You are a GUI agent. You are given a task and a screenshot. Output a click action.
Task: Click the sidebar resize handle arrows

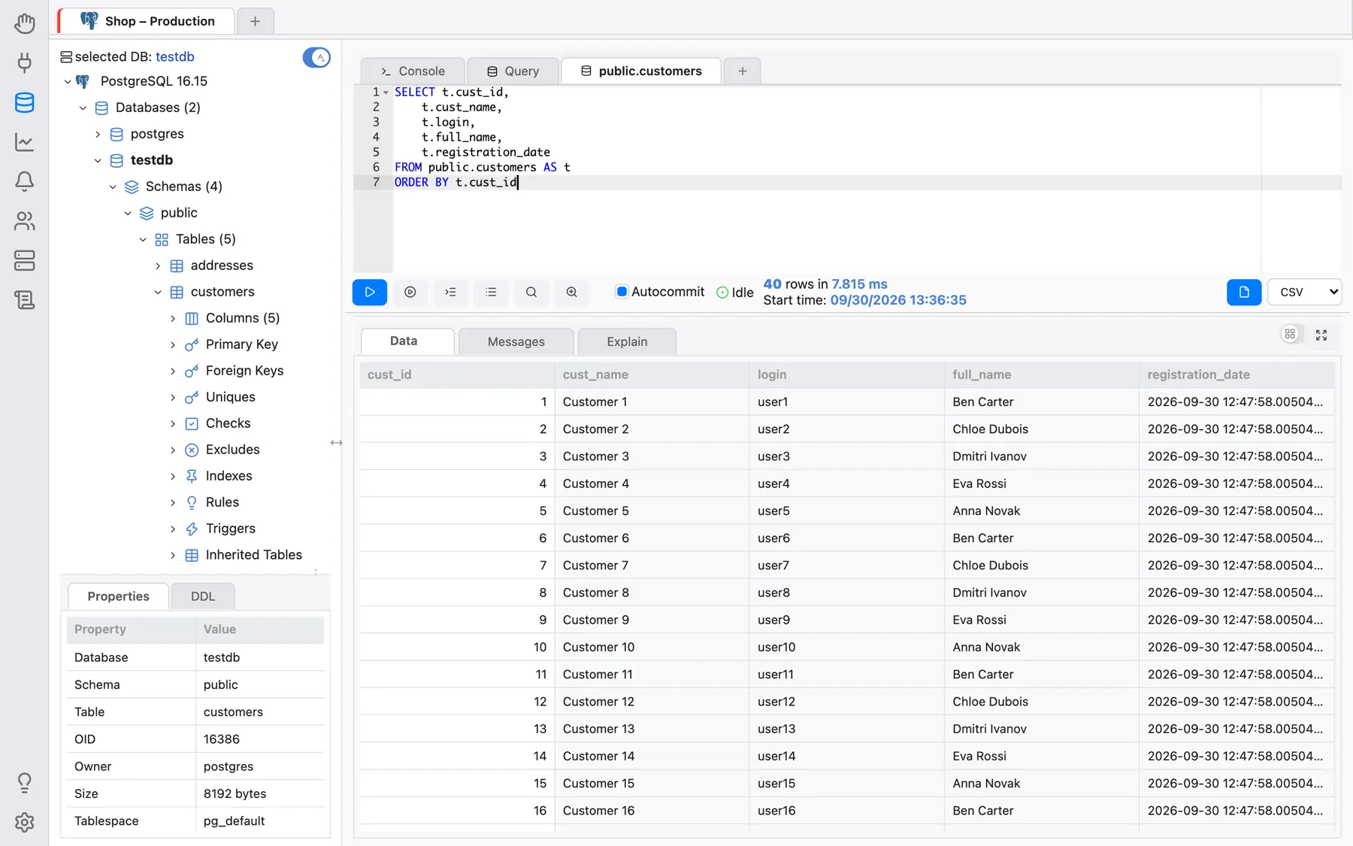336,443
